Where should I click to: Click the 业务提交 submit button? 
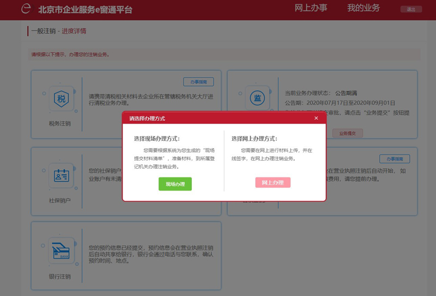(x=347, y=133)
